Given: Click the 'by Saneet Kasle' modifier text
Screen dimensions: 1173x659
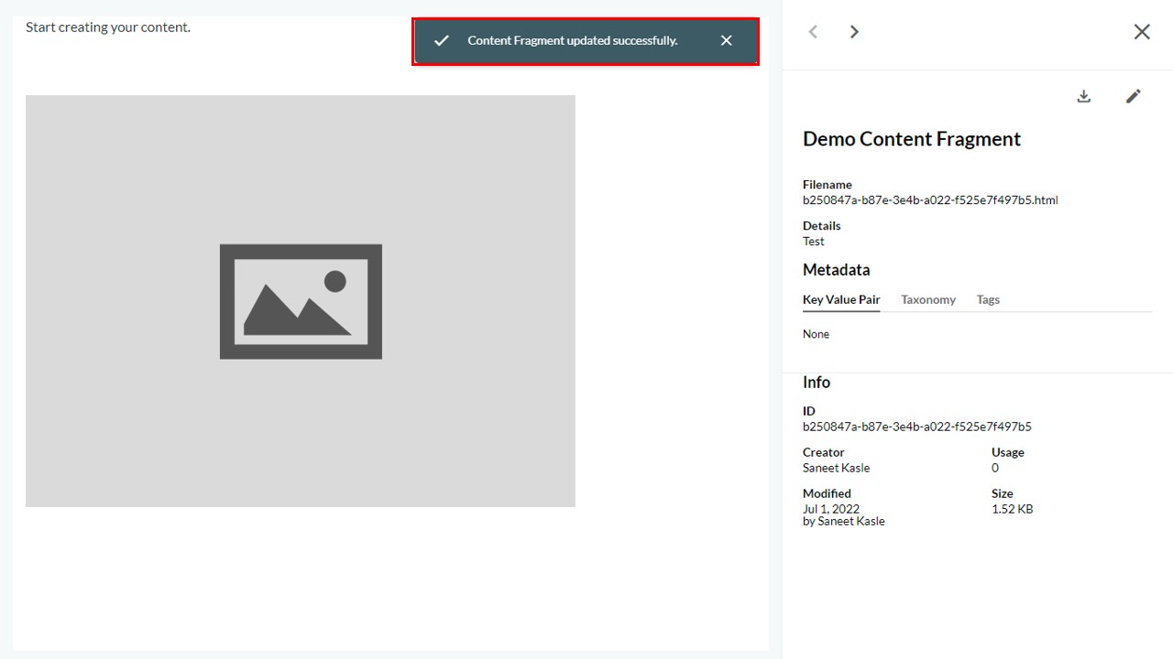Looking at the screenshot, I should (844, 522).
